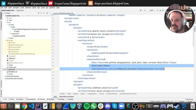The image size is (196, 110).
Task: Open the Terminal tool window
Action: [x=41, y=99]
